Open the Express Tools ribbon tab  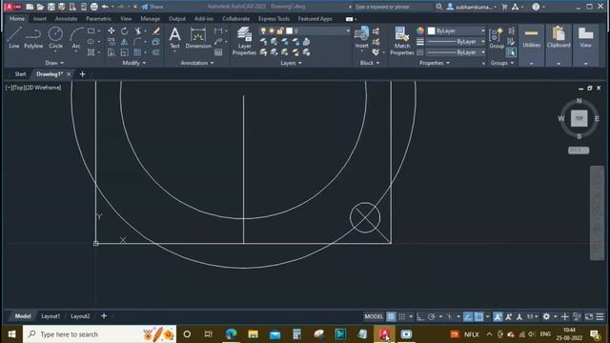coord(274,19)
